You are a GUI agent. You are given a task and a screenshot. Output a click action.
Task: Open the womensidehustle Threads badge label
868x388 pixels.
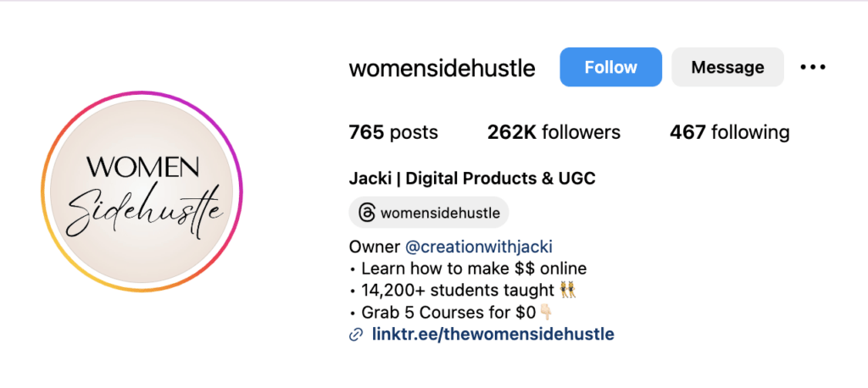[x=440, y=213]
